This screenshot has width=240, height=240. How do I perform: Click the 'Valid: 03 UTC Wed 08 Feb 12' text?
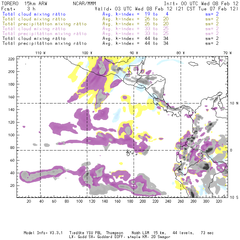tap(134, 9)
